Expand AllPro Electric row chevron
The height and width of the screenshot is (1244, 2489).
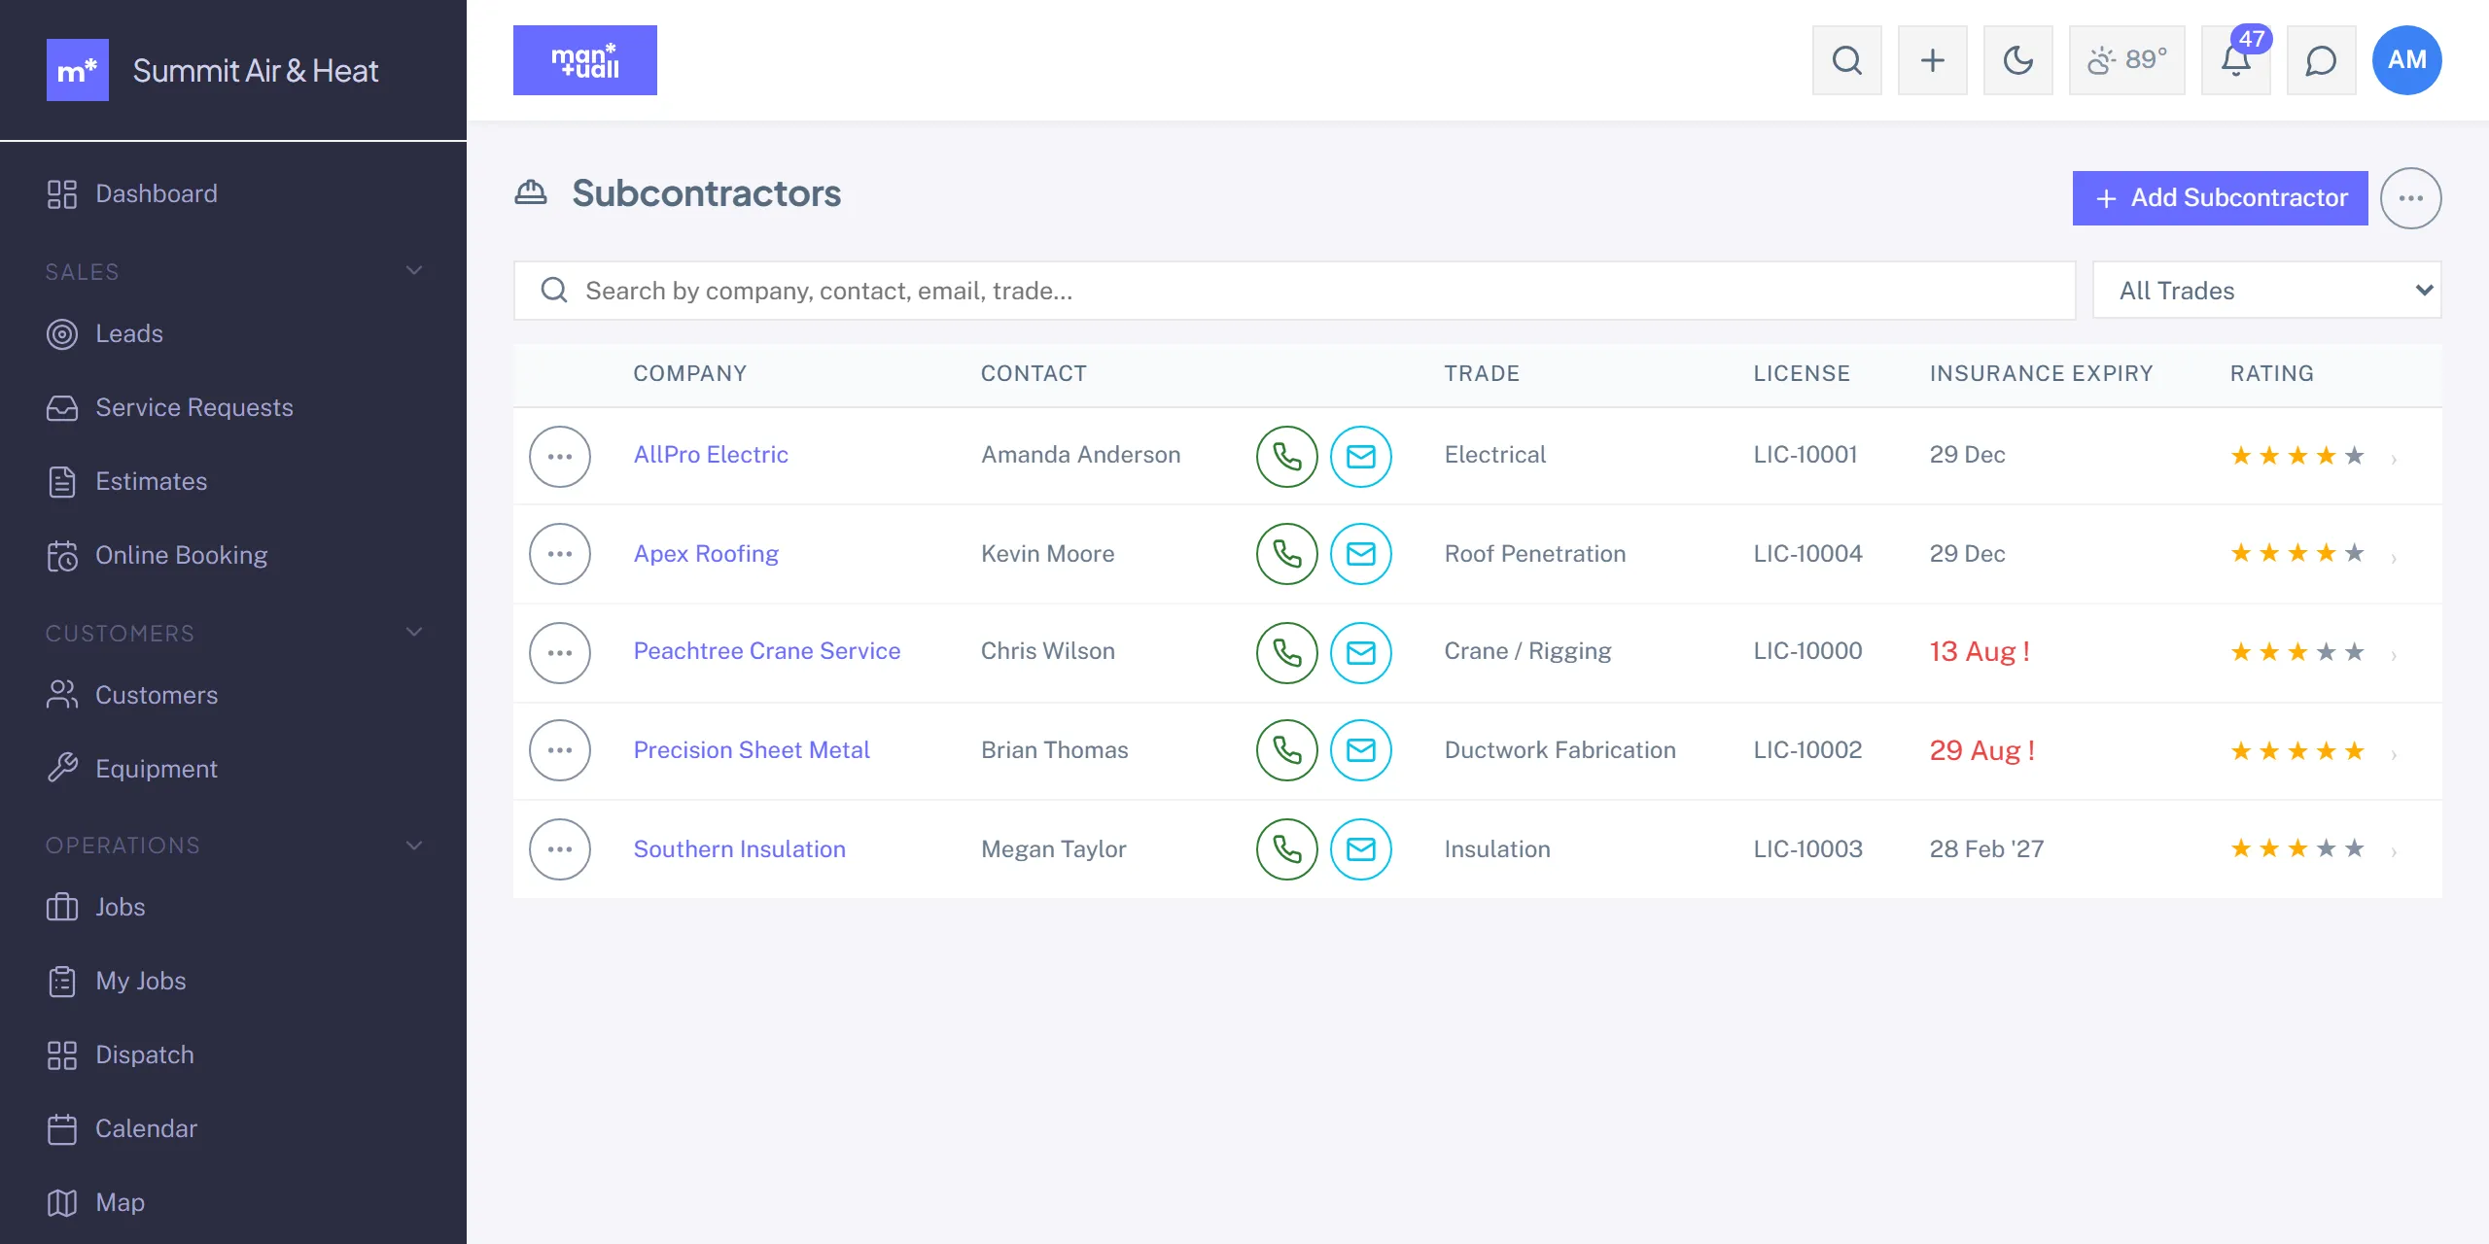[2394, 459]
